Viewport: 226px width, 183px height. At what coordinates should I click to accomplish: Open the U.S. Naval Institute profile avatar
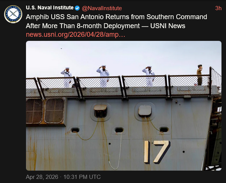[13, 14]
